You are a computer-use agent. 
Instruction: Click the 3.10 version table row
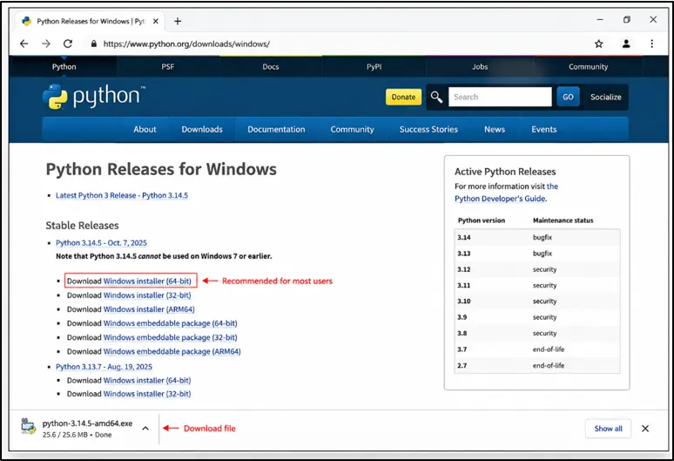537,302
